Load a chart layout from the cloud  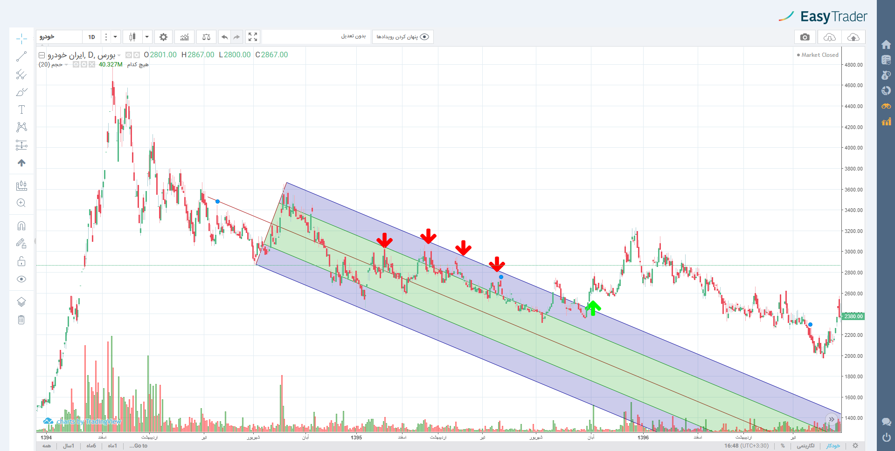click(x=829, y=37)
